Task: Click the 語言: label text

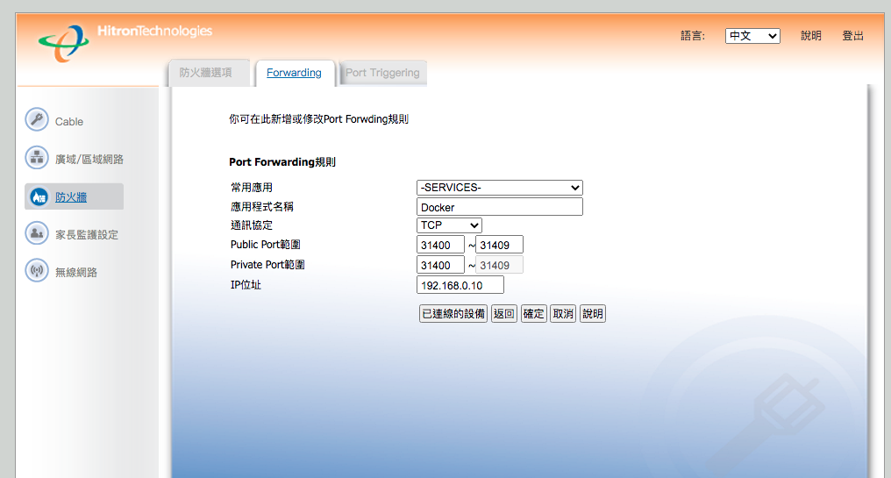Action: (x=693, y=36)
